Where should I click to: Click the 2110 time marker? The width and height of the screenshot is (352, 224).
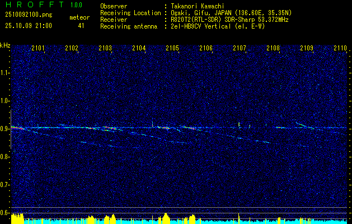[340, 48]
